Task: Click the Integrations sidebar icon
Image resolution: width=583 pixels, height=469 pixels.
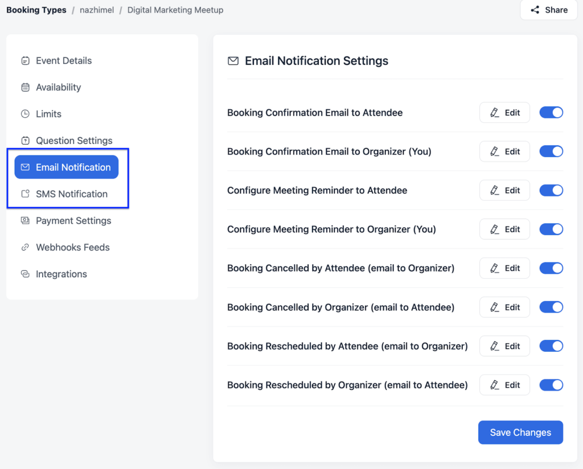Action: point(25,274)
